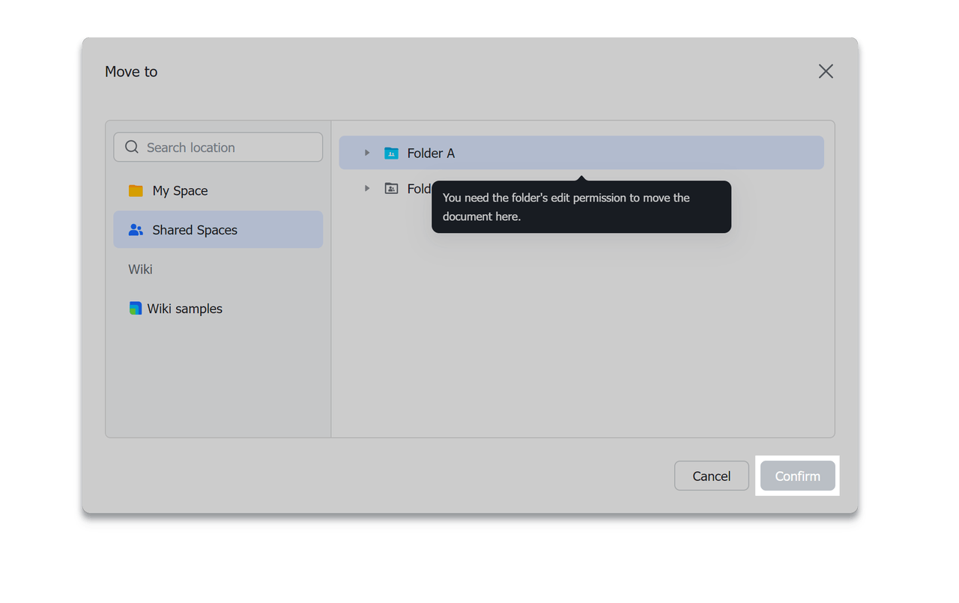Click the blue Shared Spaces people icon
The image size is (959, 603).
(136, 230)
